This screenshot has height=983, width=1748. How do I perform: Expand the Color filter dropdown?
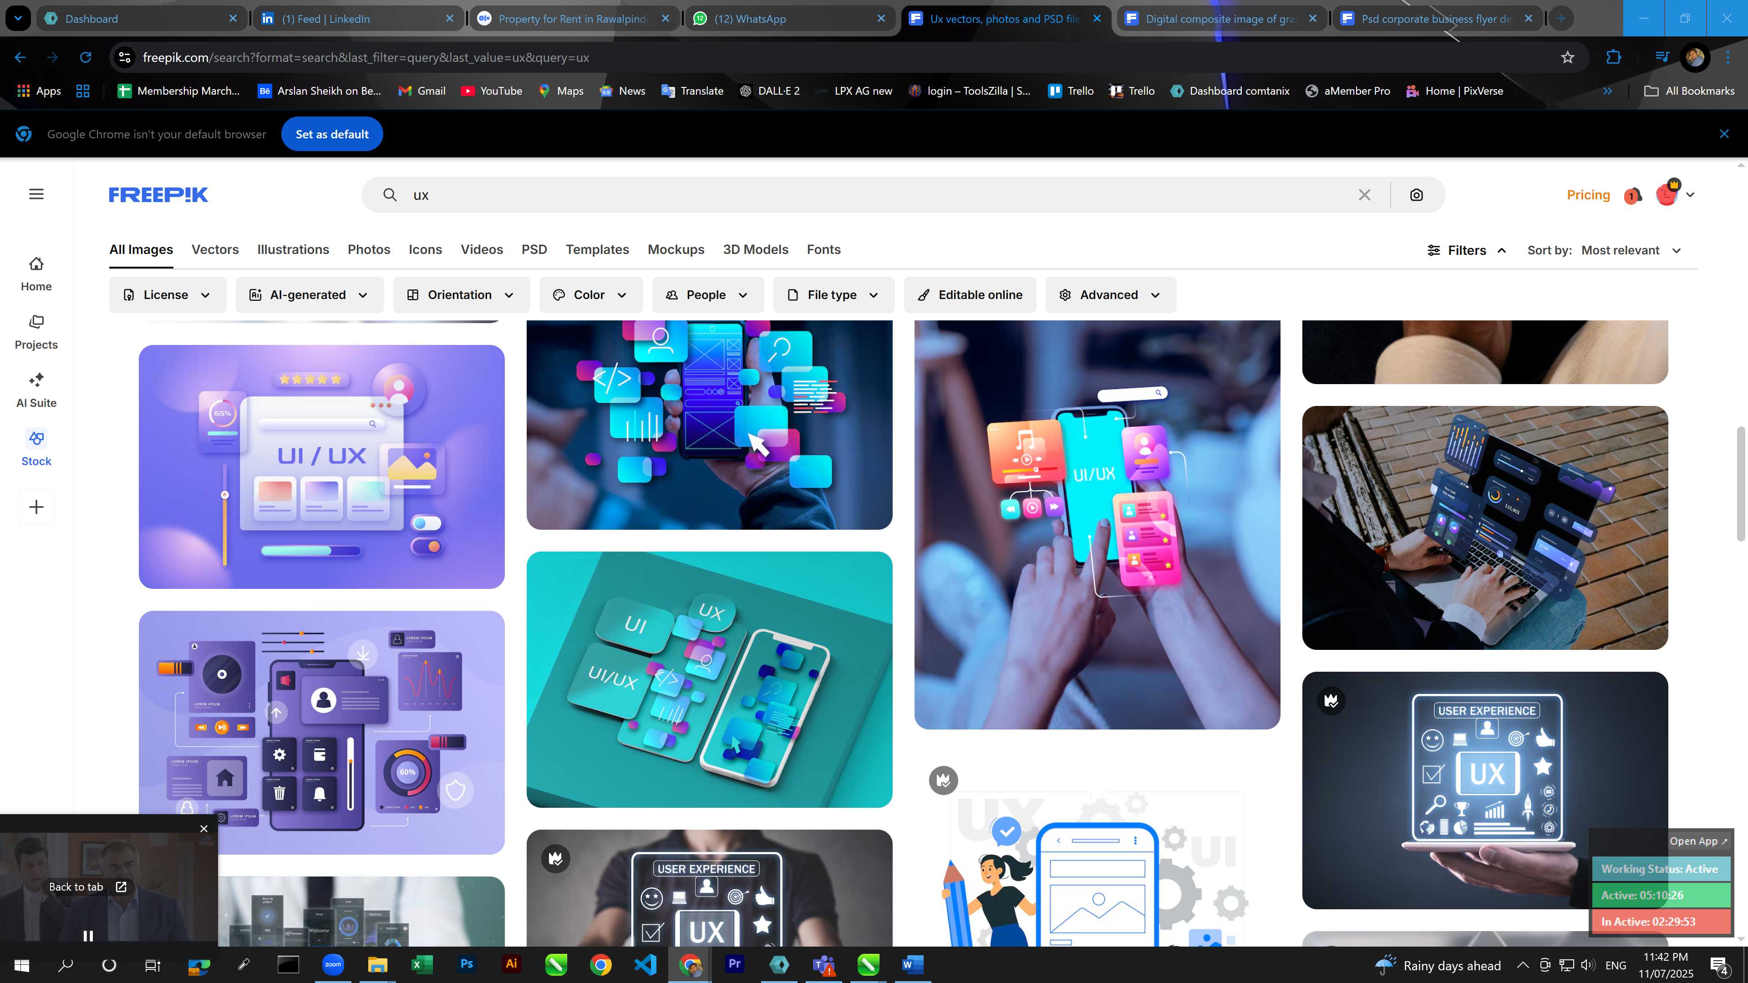click(x=590, y=295)
